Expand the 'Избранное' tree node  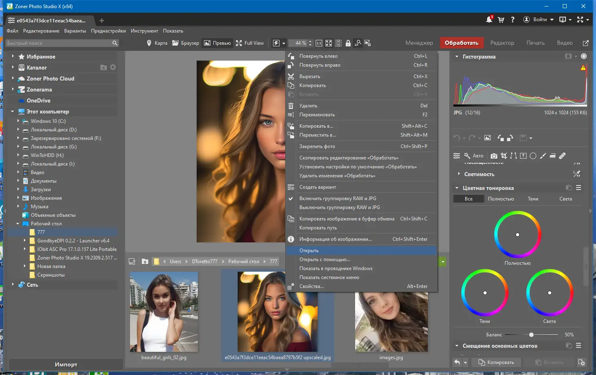click(13, 57)
